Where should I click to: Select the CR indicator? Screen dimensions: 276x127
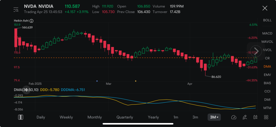click(x=267, y=58)
